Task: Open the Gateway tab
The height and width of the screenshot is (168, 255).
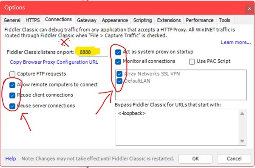Action: [x=87, y=20]
